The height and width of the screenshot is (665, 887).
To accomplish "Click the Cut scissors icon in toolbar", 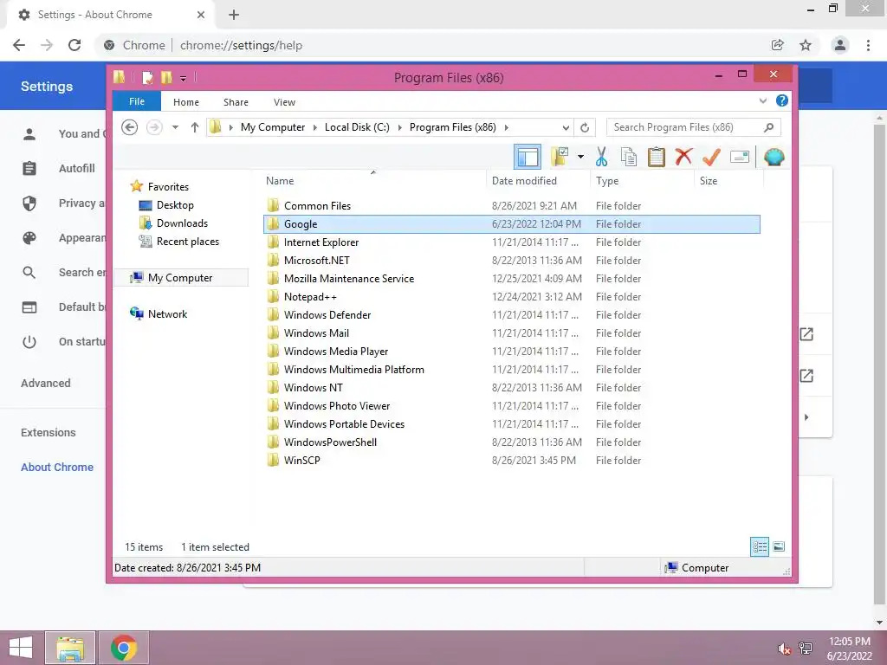I will [601, 157].
